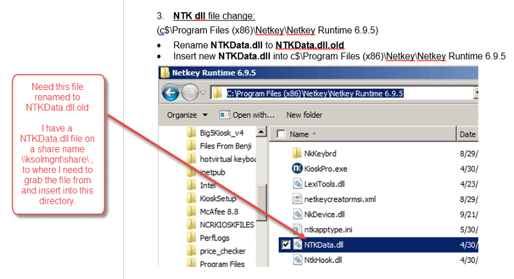Select NtkHook.dll file
Screen dimensions: 514x279
[x=323, y=260]
